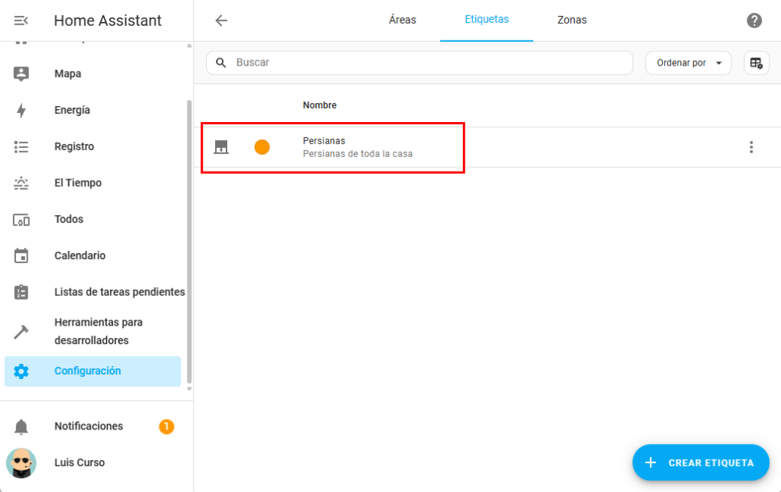781x492 pixels.
Task: Click the back arrow icon
Action: click(x=221, y=21)
